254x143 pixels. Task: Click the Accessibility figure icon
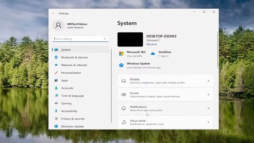pos(56,111)
